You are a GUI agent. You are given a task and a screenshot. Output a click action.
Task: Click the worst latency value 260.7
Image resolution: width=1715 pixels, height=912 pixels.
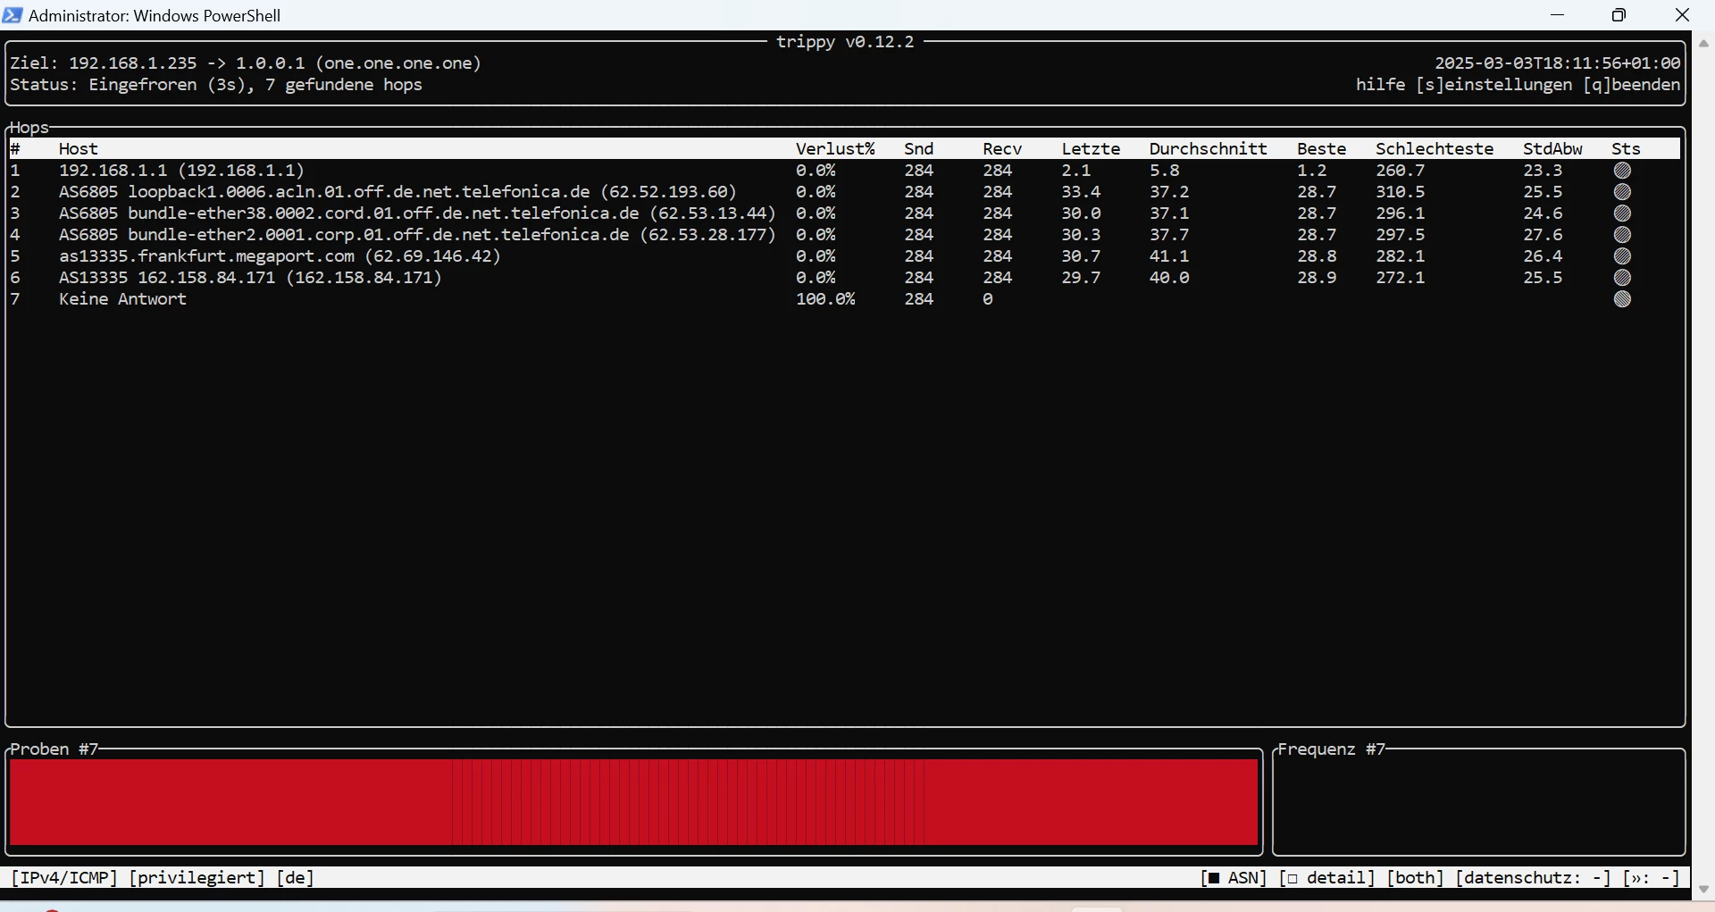(x=1401, y=171)
